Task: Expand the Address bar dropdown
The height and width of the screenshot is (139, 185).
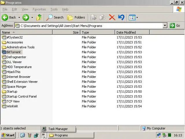Action: (x=165, y=25)
